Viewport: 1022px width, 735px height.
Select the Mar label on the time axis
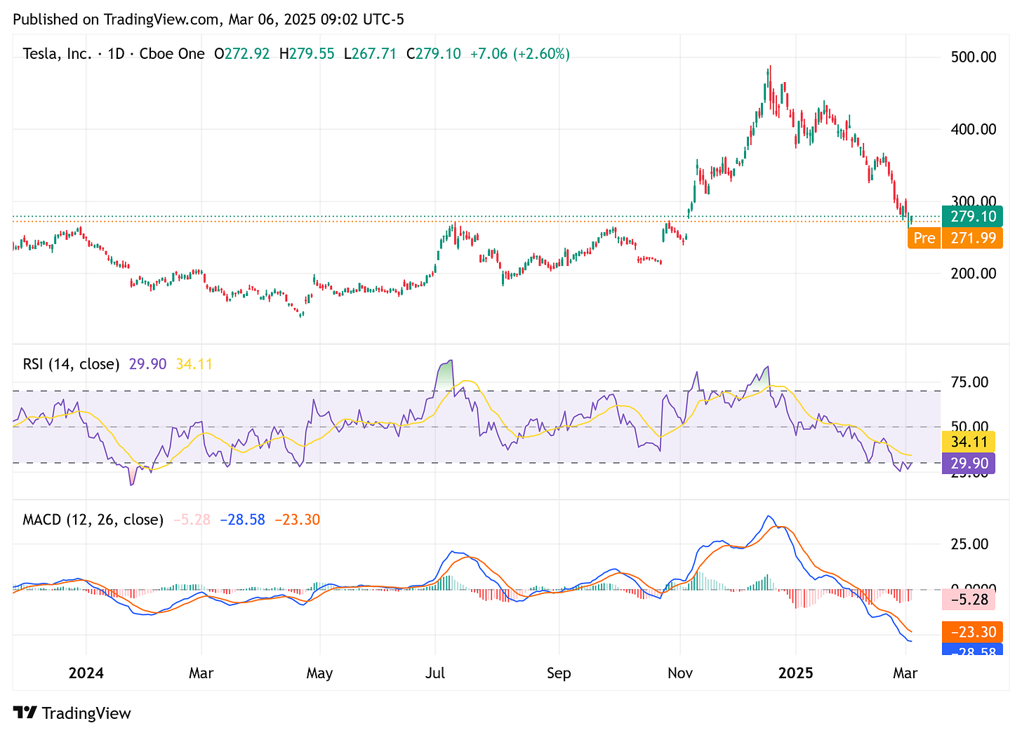coord(905,673)
